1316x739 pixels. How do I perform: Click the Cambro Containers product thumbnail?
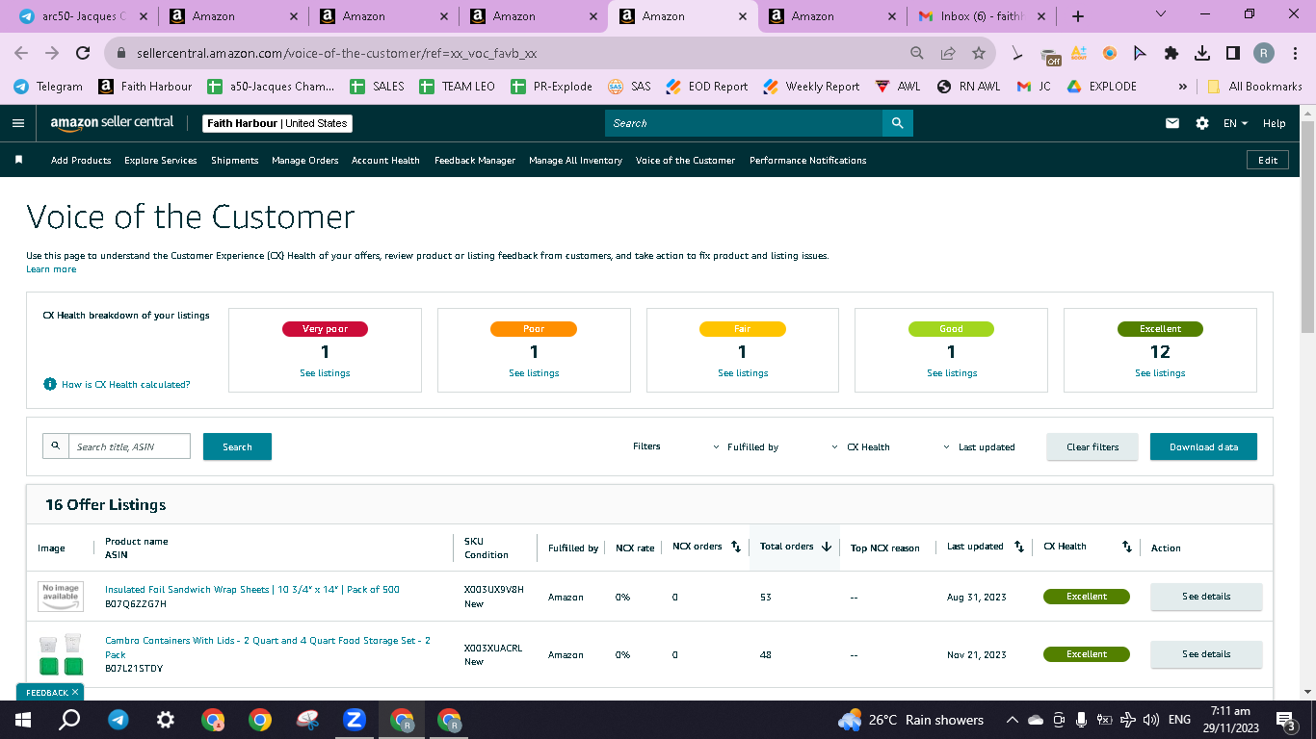(x=61, y=654)
